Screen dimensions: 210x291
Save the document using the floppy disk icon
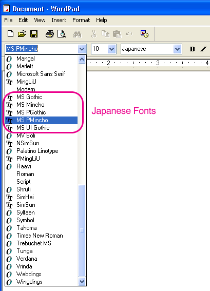coord(34,34)
